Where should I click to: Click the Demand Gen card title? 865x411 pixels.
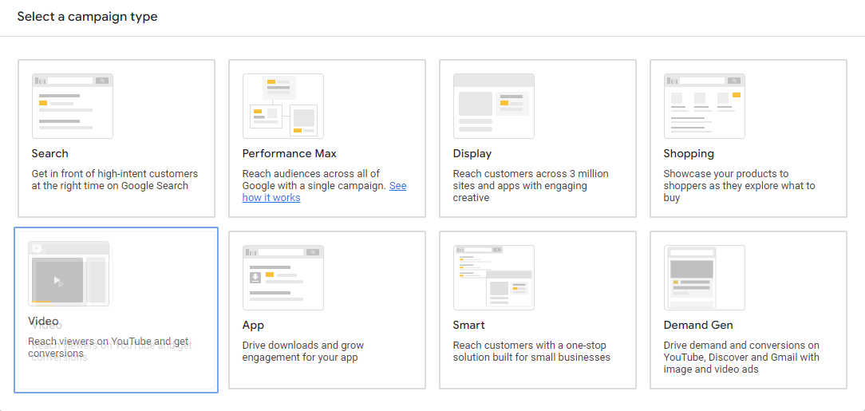[x=698, y=325]
